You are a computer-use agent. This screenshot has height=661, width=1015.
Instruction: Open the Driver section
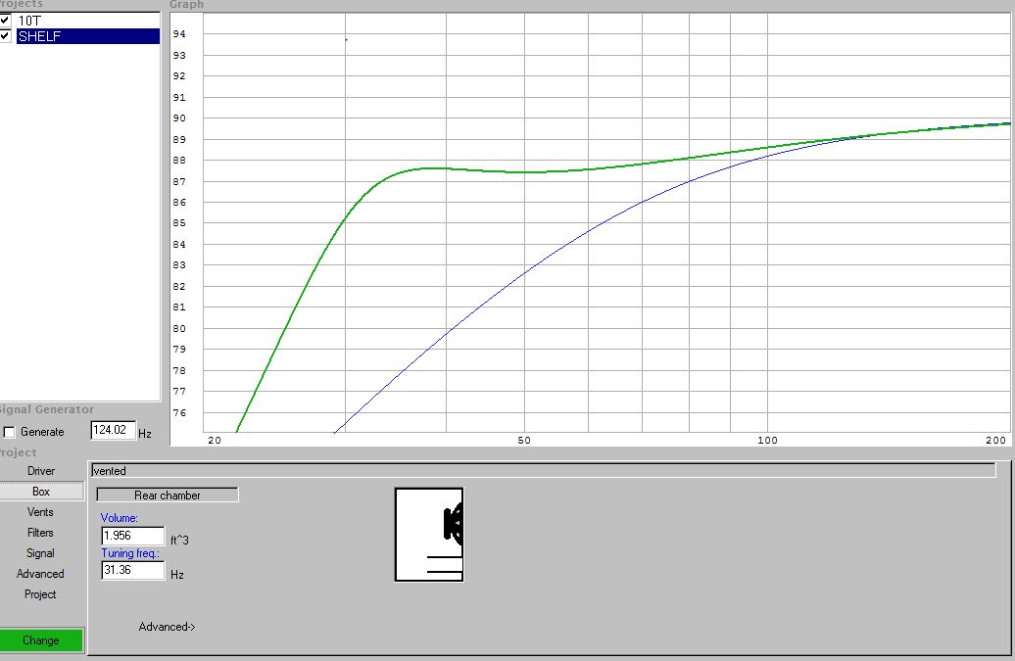click(x=41, y=471)
